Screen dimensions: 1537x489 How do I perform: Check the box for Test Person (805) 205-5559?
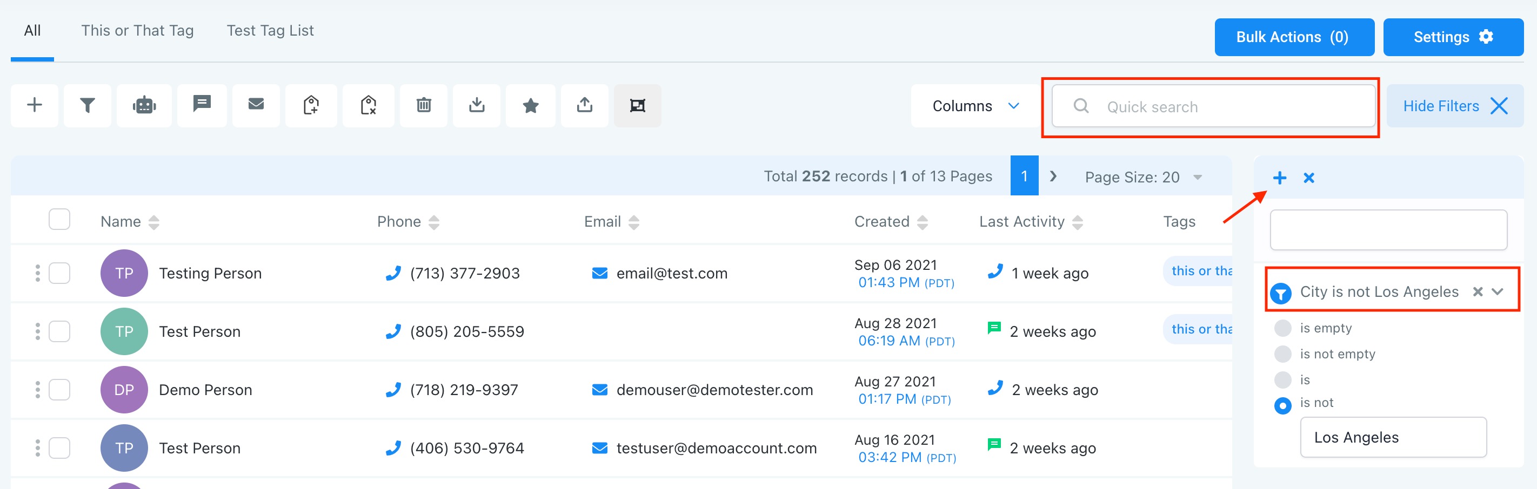[59, 331]
